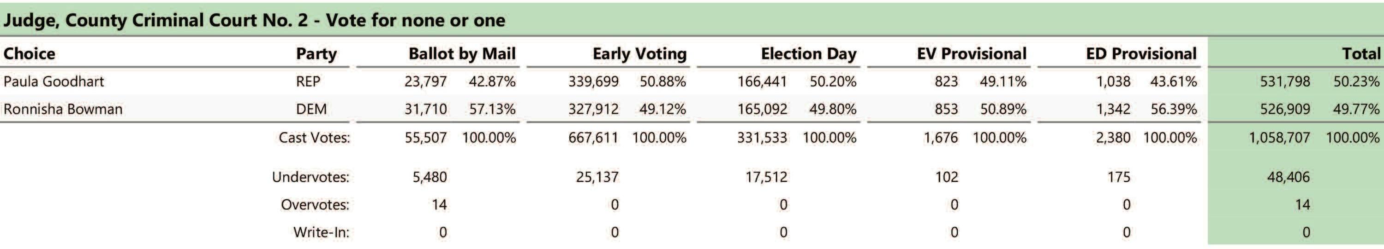Click the REP party cell
The height and width of the screenshot is (249, 1384).
coord(308,81)
